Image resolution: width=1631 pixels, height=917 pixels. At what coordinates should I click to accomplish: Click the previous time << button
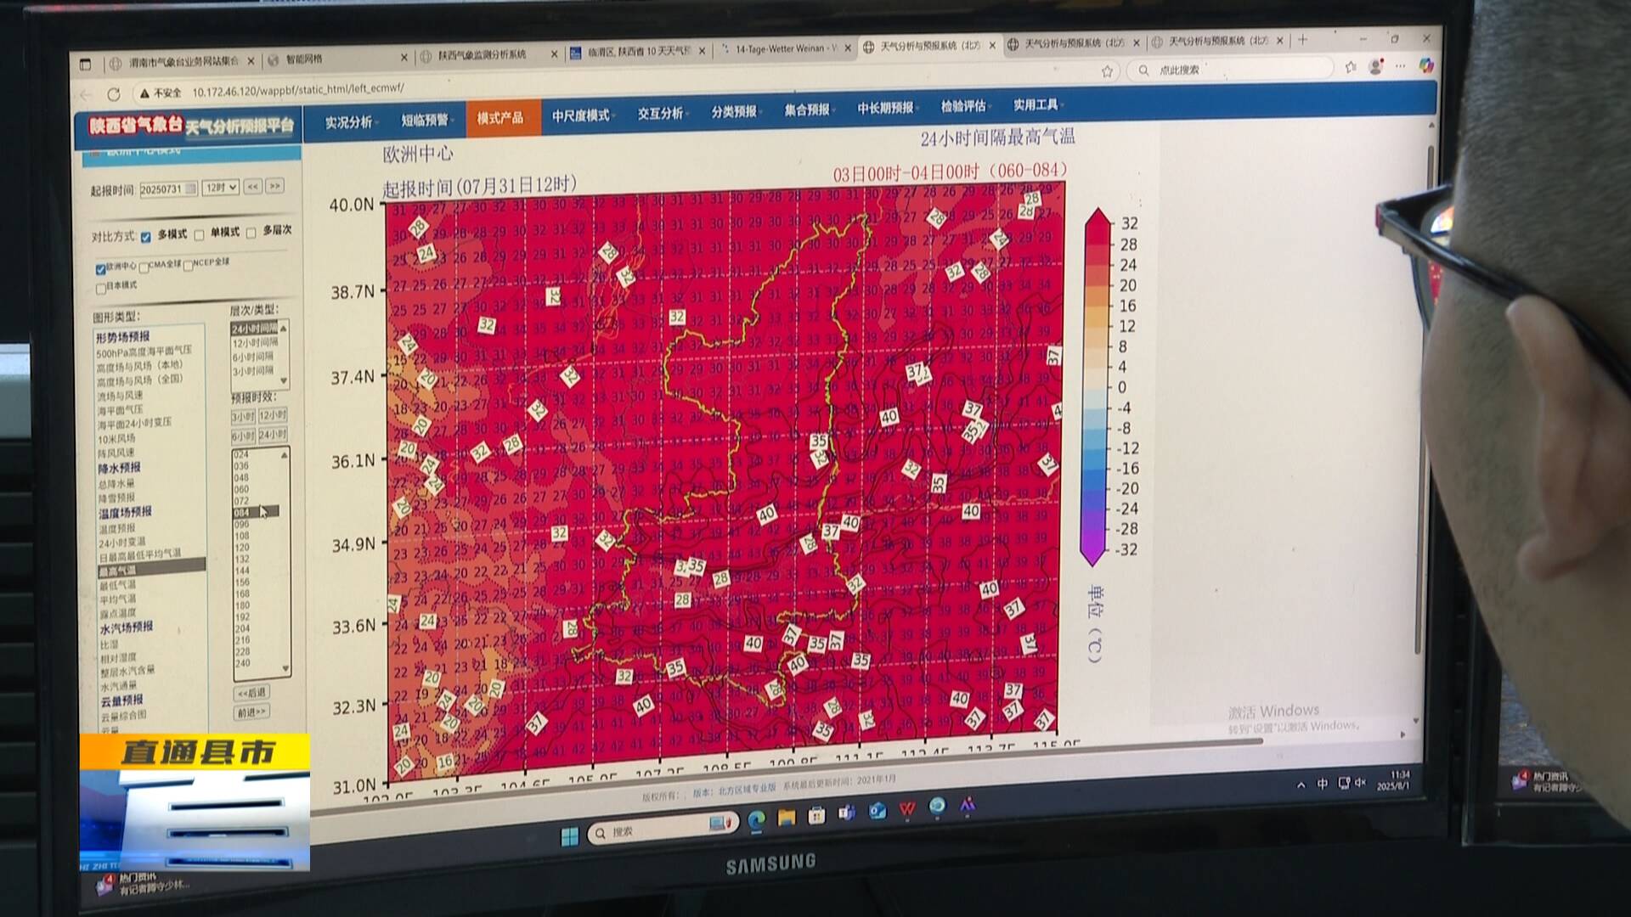[x=253, y=187]
